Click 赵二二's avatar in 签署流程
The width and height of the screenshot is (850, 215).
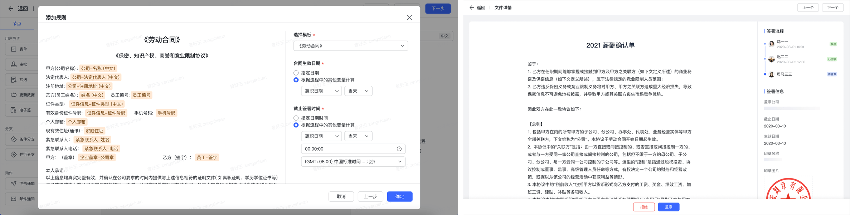[772, 59]
